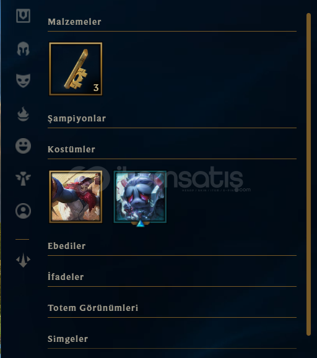Select the crying Amumu skin shard thumbnail
The height and width of the screenshot is (358, 317).
click(140, 196)
